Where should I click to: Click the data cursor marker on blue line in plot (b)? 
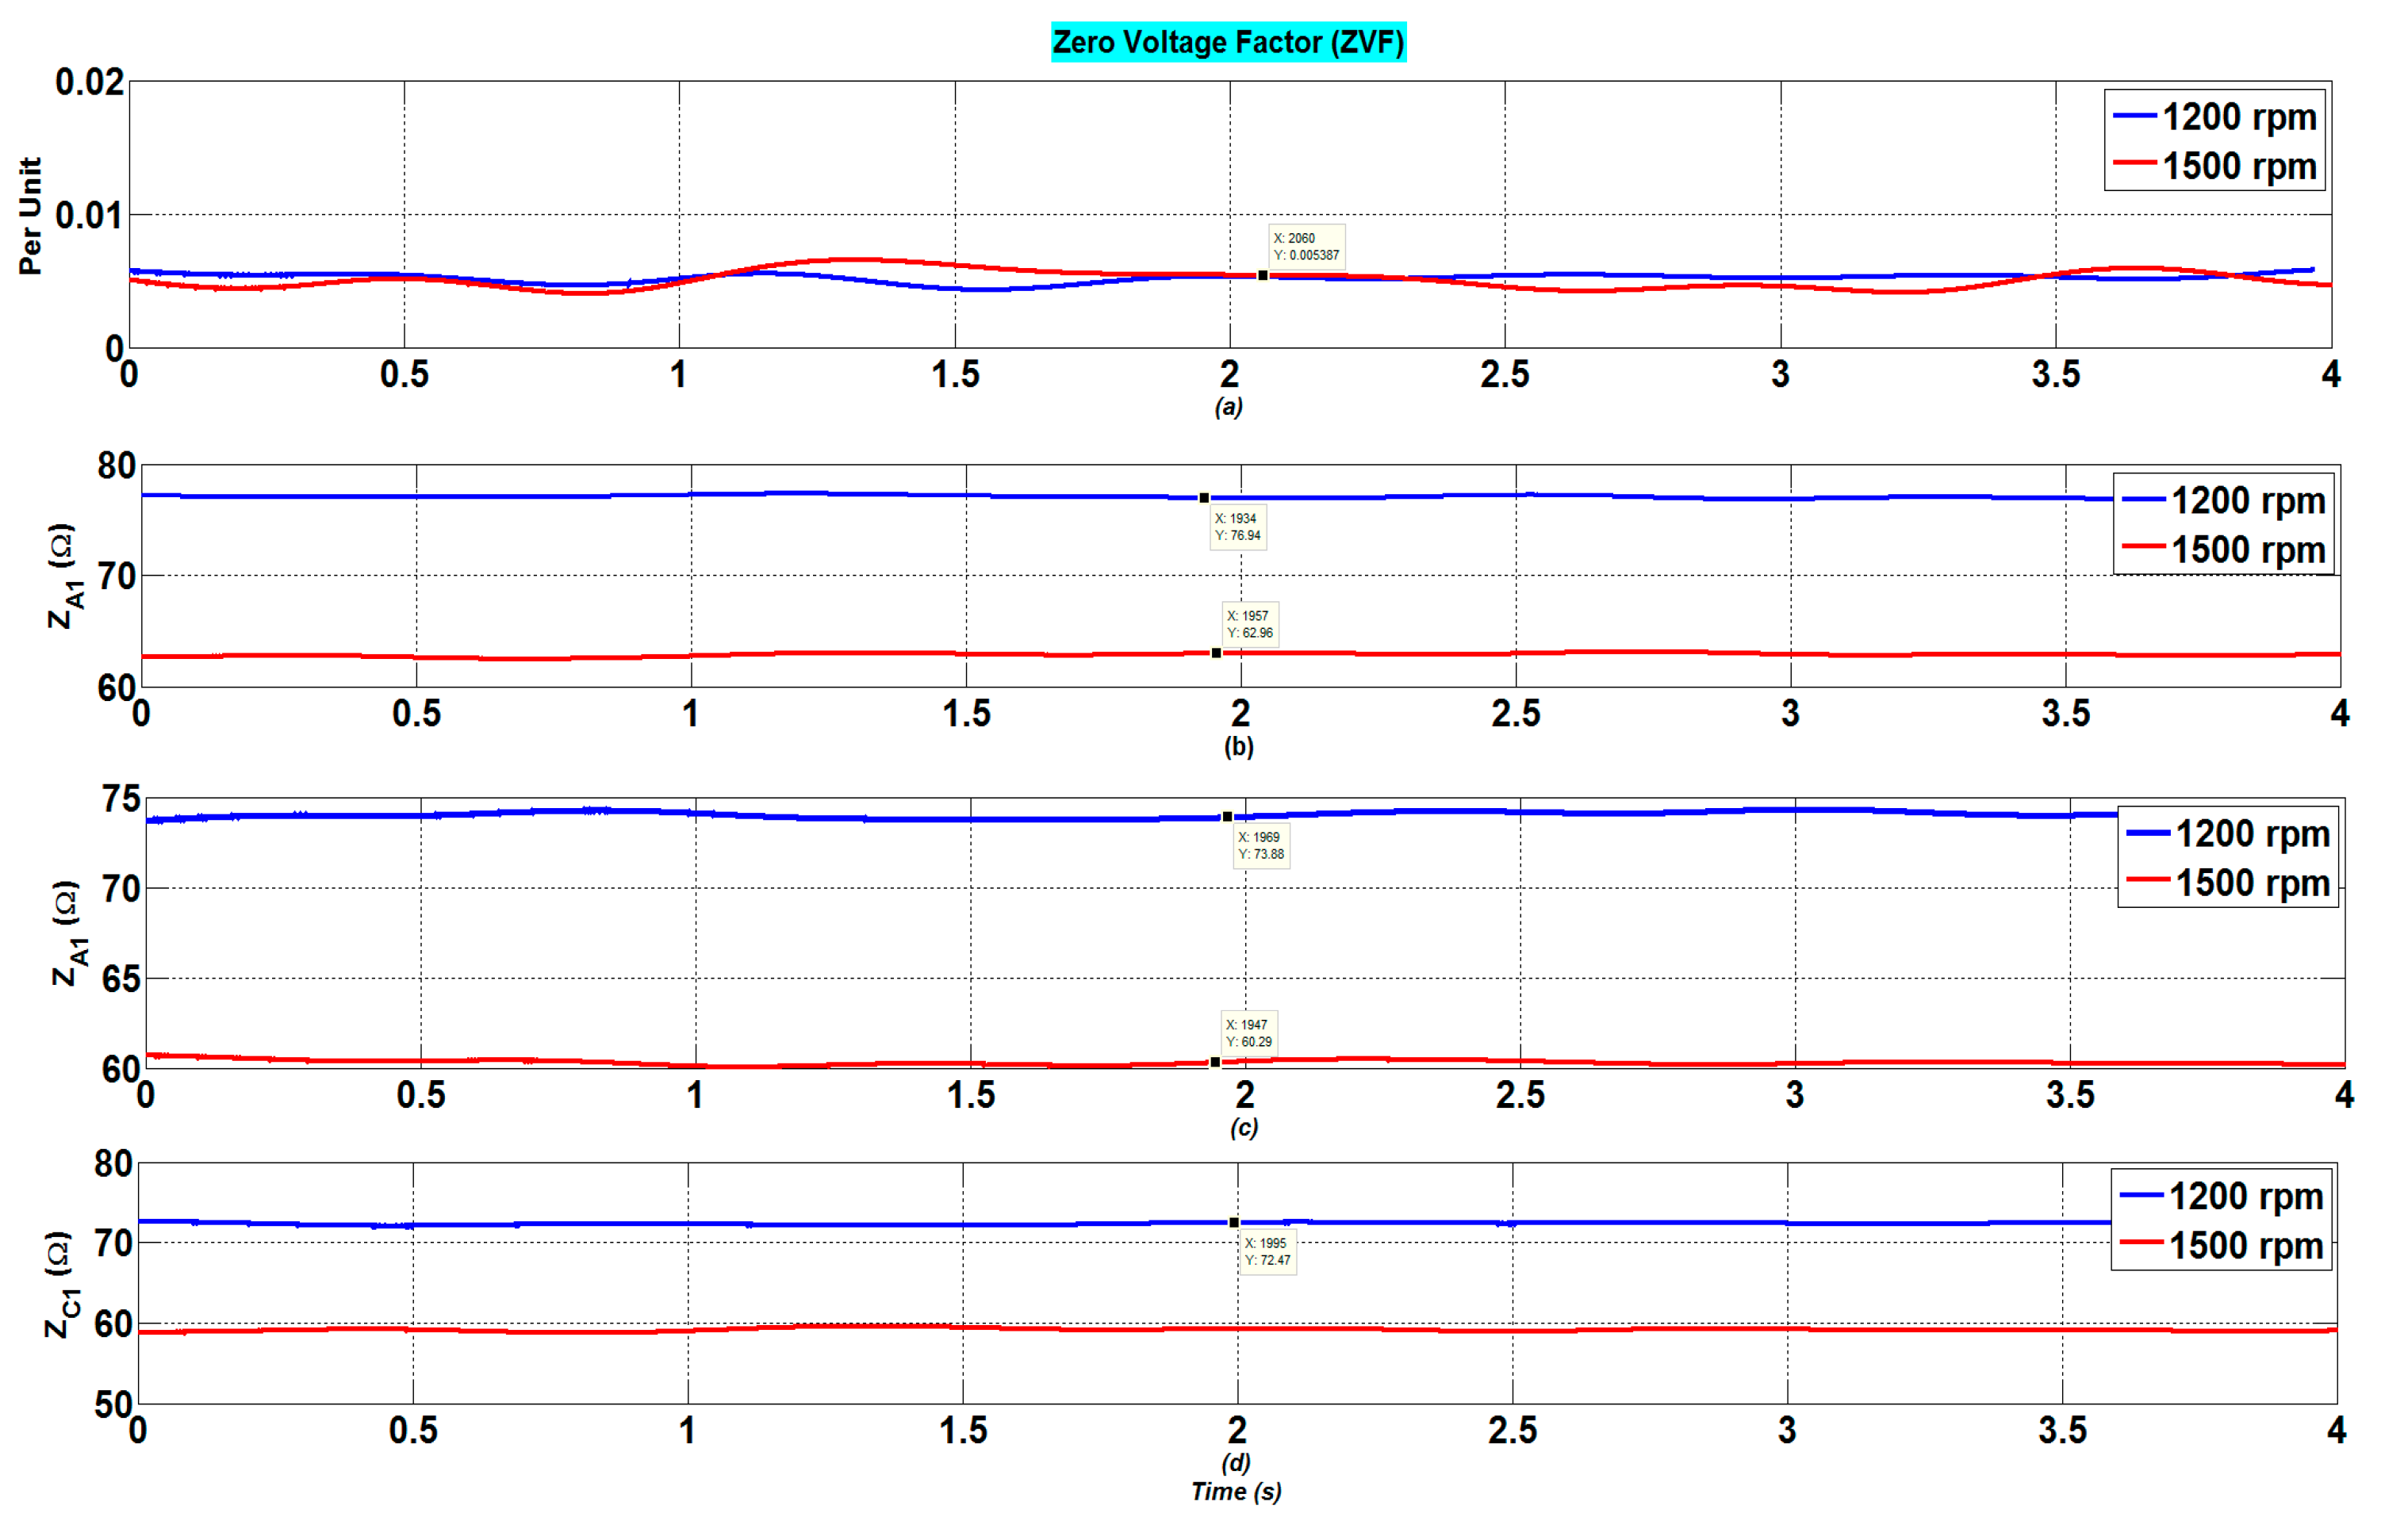(1204, 498)
